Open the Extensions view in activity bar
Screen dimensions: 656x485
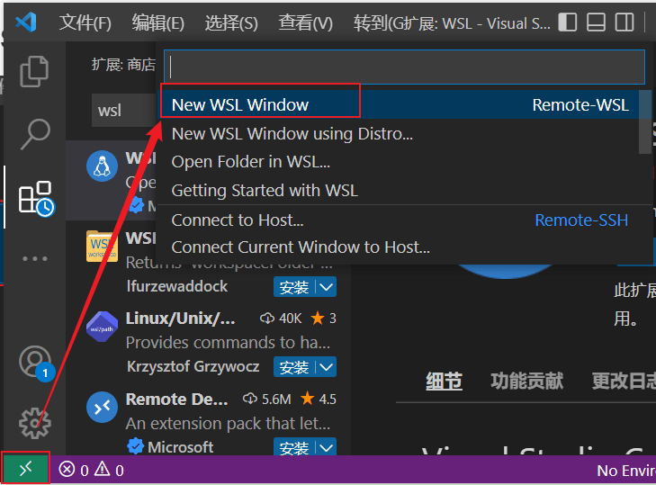36,198
